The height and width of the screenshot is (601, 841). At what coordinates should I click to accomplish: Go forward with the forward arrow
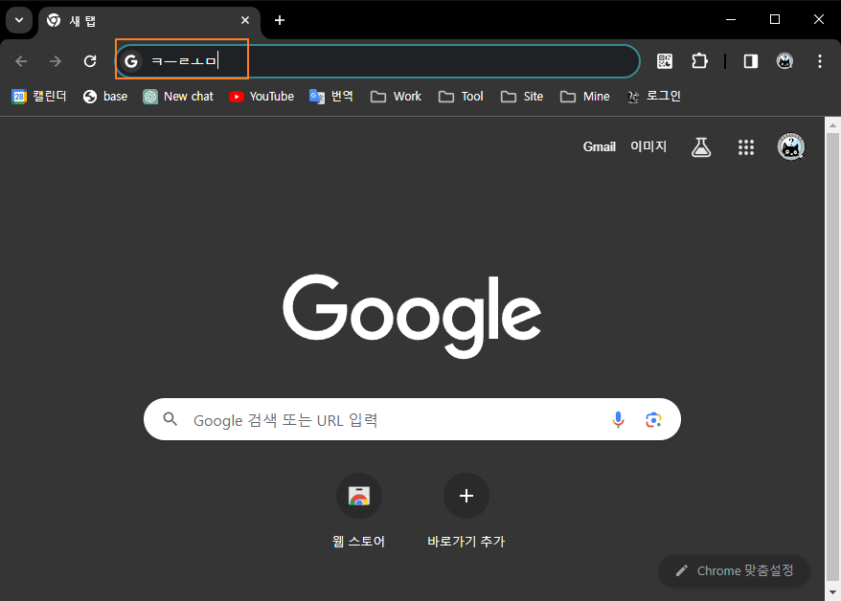pos(56,61)
